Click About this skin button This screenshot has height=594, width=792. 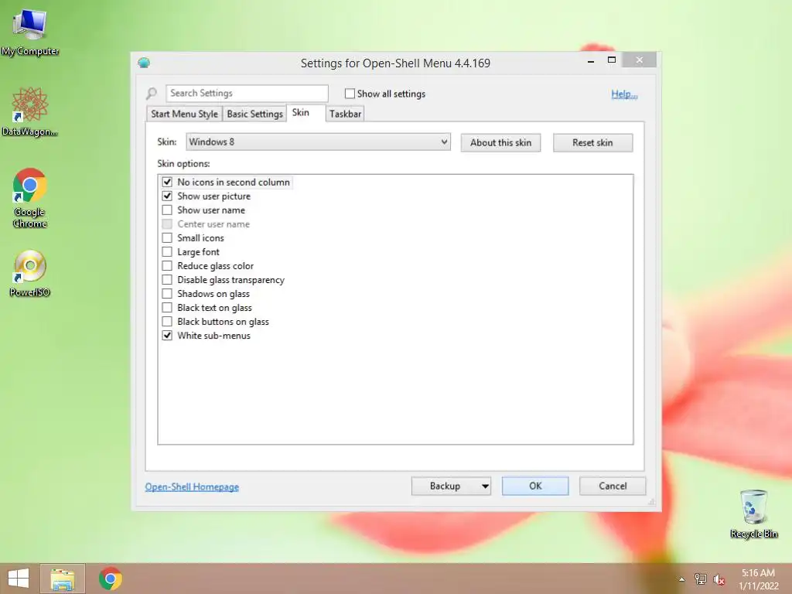point(500,143)
